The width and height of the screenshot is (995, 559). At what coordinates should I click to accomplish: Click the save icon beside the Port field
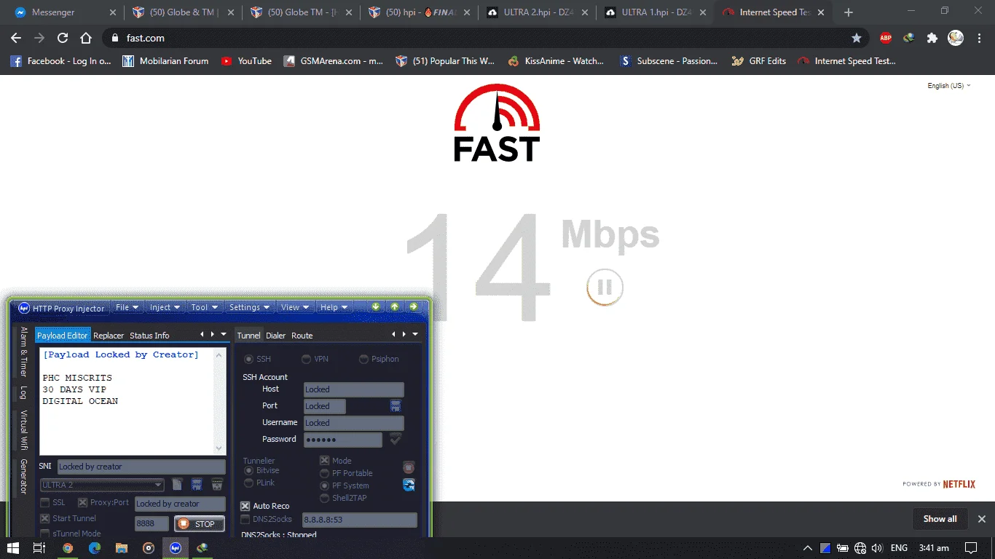pyautogui.click(x=396, y=405)
